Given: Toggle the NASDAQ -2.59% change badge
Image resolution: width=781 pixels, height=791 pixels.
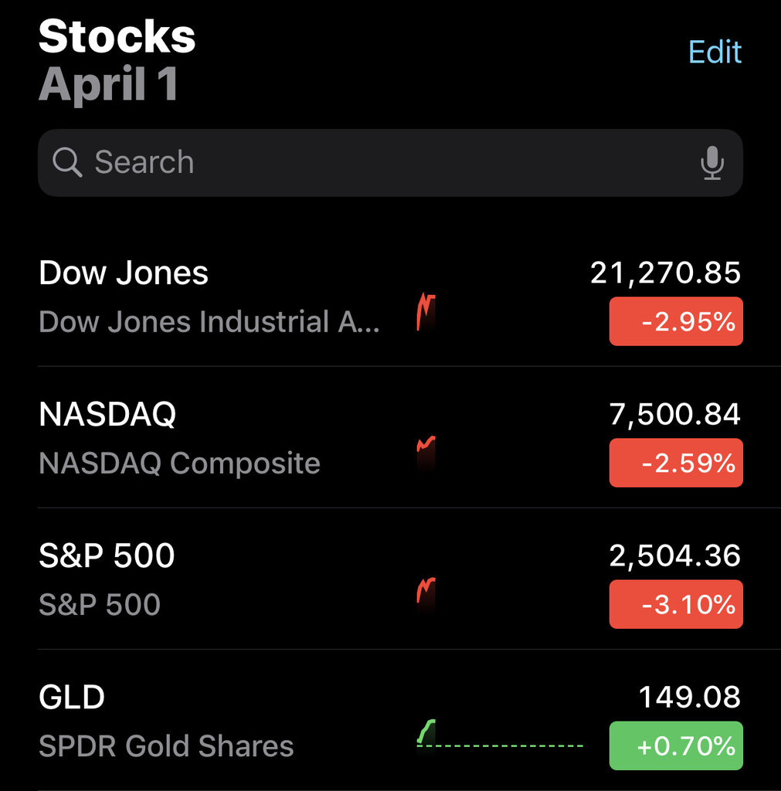Looking at the screenshot, I should click(676, 463).
